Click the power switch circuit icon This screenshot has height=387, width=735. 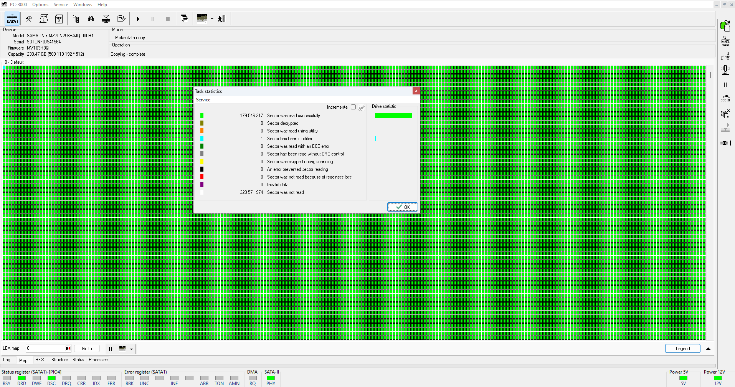725,56
